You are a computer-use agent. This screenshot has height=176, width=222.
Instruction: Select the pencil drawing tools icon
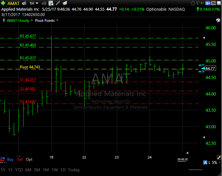click(58, 3)
